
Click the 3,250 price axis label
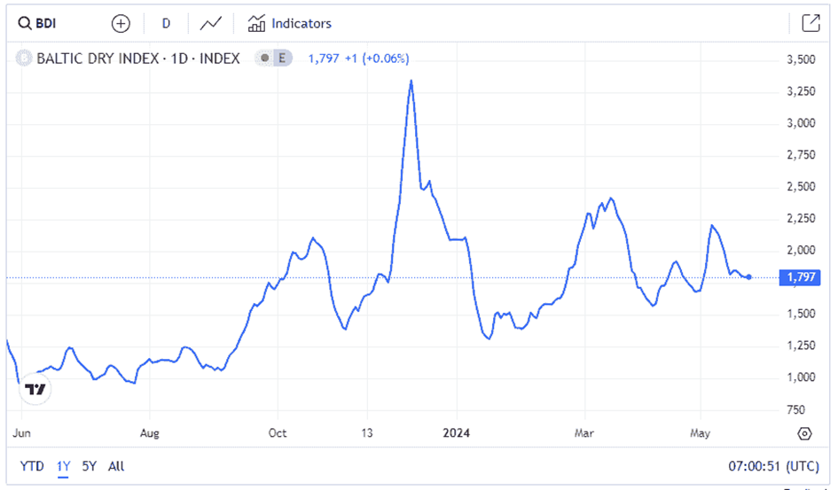click(x=801, y=91)
